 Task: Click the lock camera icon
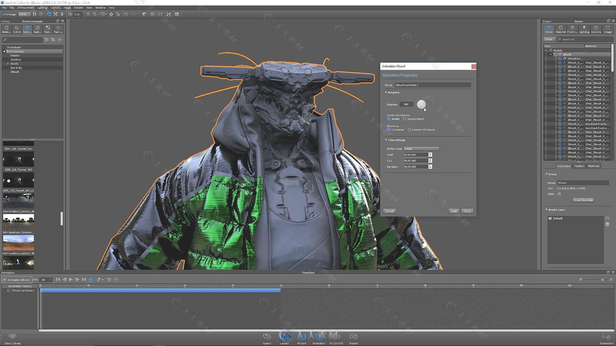tap(118, 14)
